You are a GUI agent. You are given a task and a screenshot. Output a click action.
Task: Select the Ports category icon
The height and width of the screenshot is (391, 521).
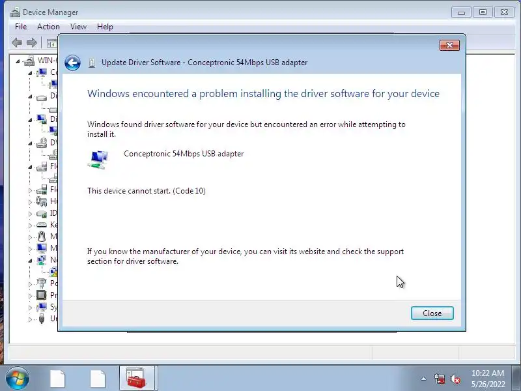click(x=42, y=283)
